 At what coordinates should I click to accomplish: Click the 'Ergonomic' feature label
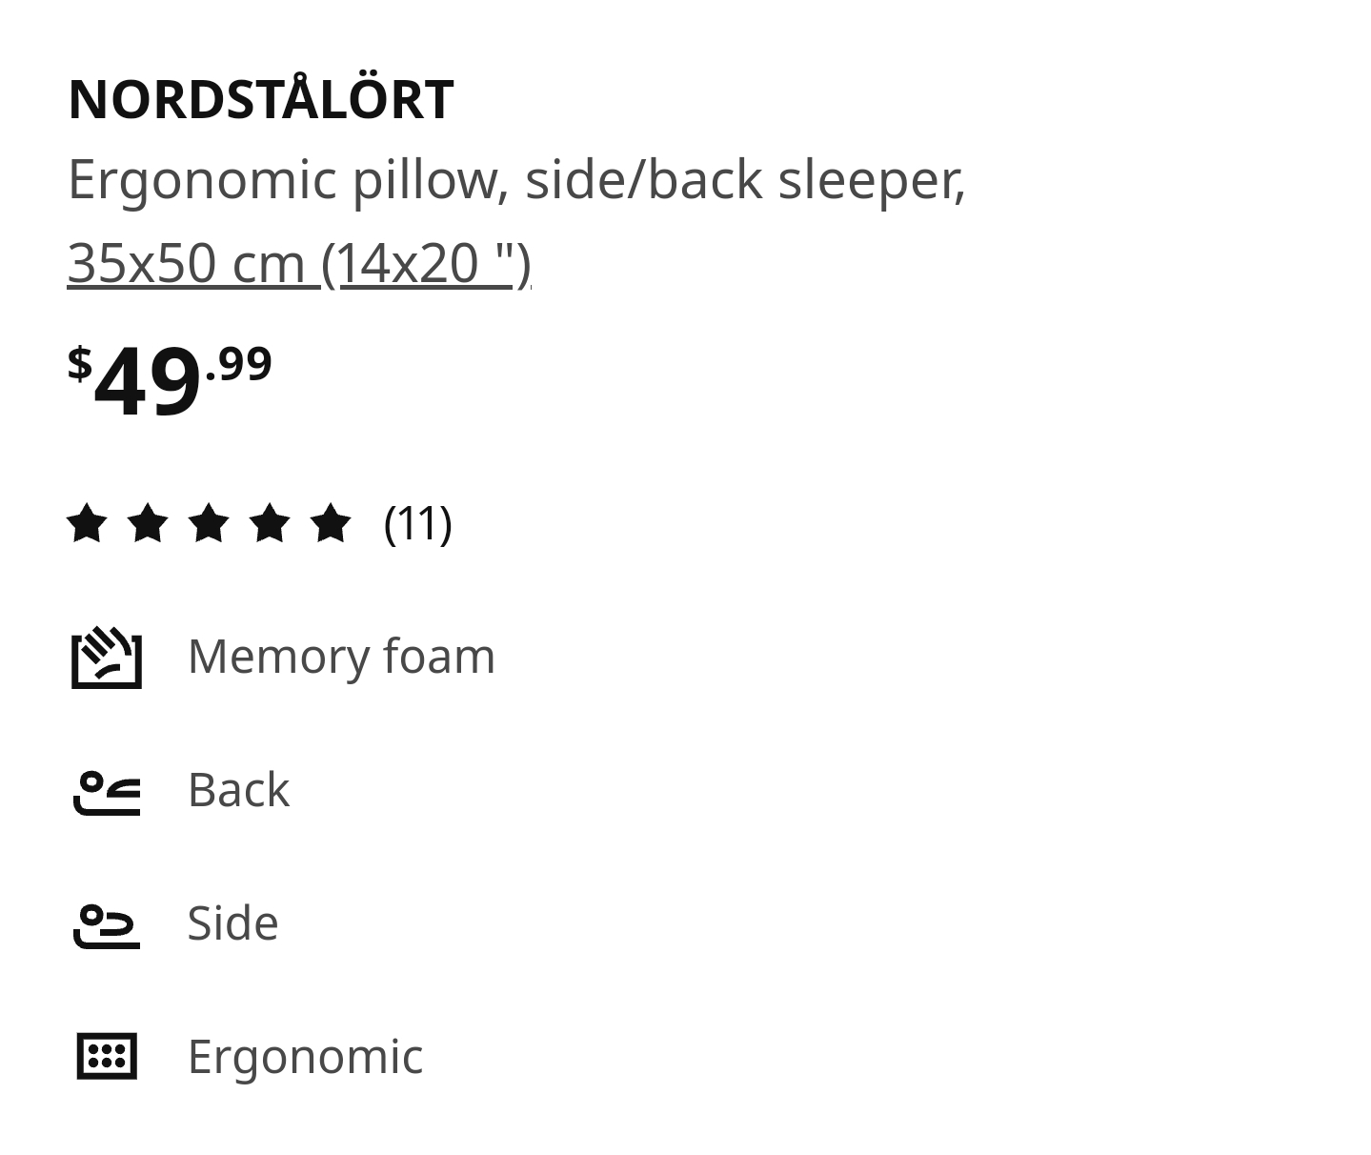coord(305,1057)
